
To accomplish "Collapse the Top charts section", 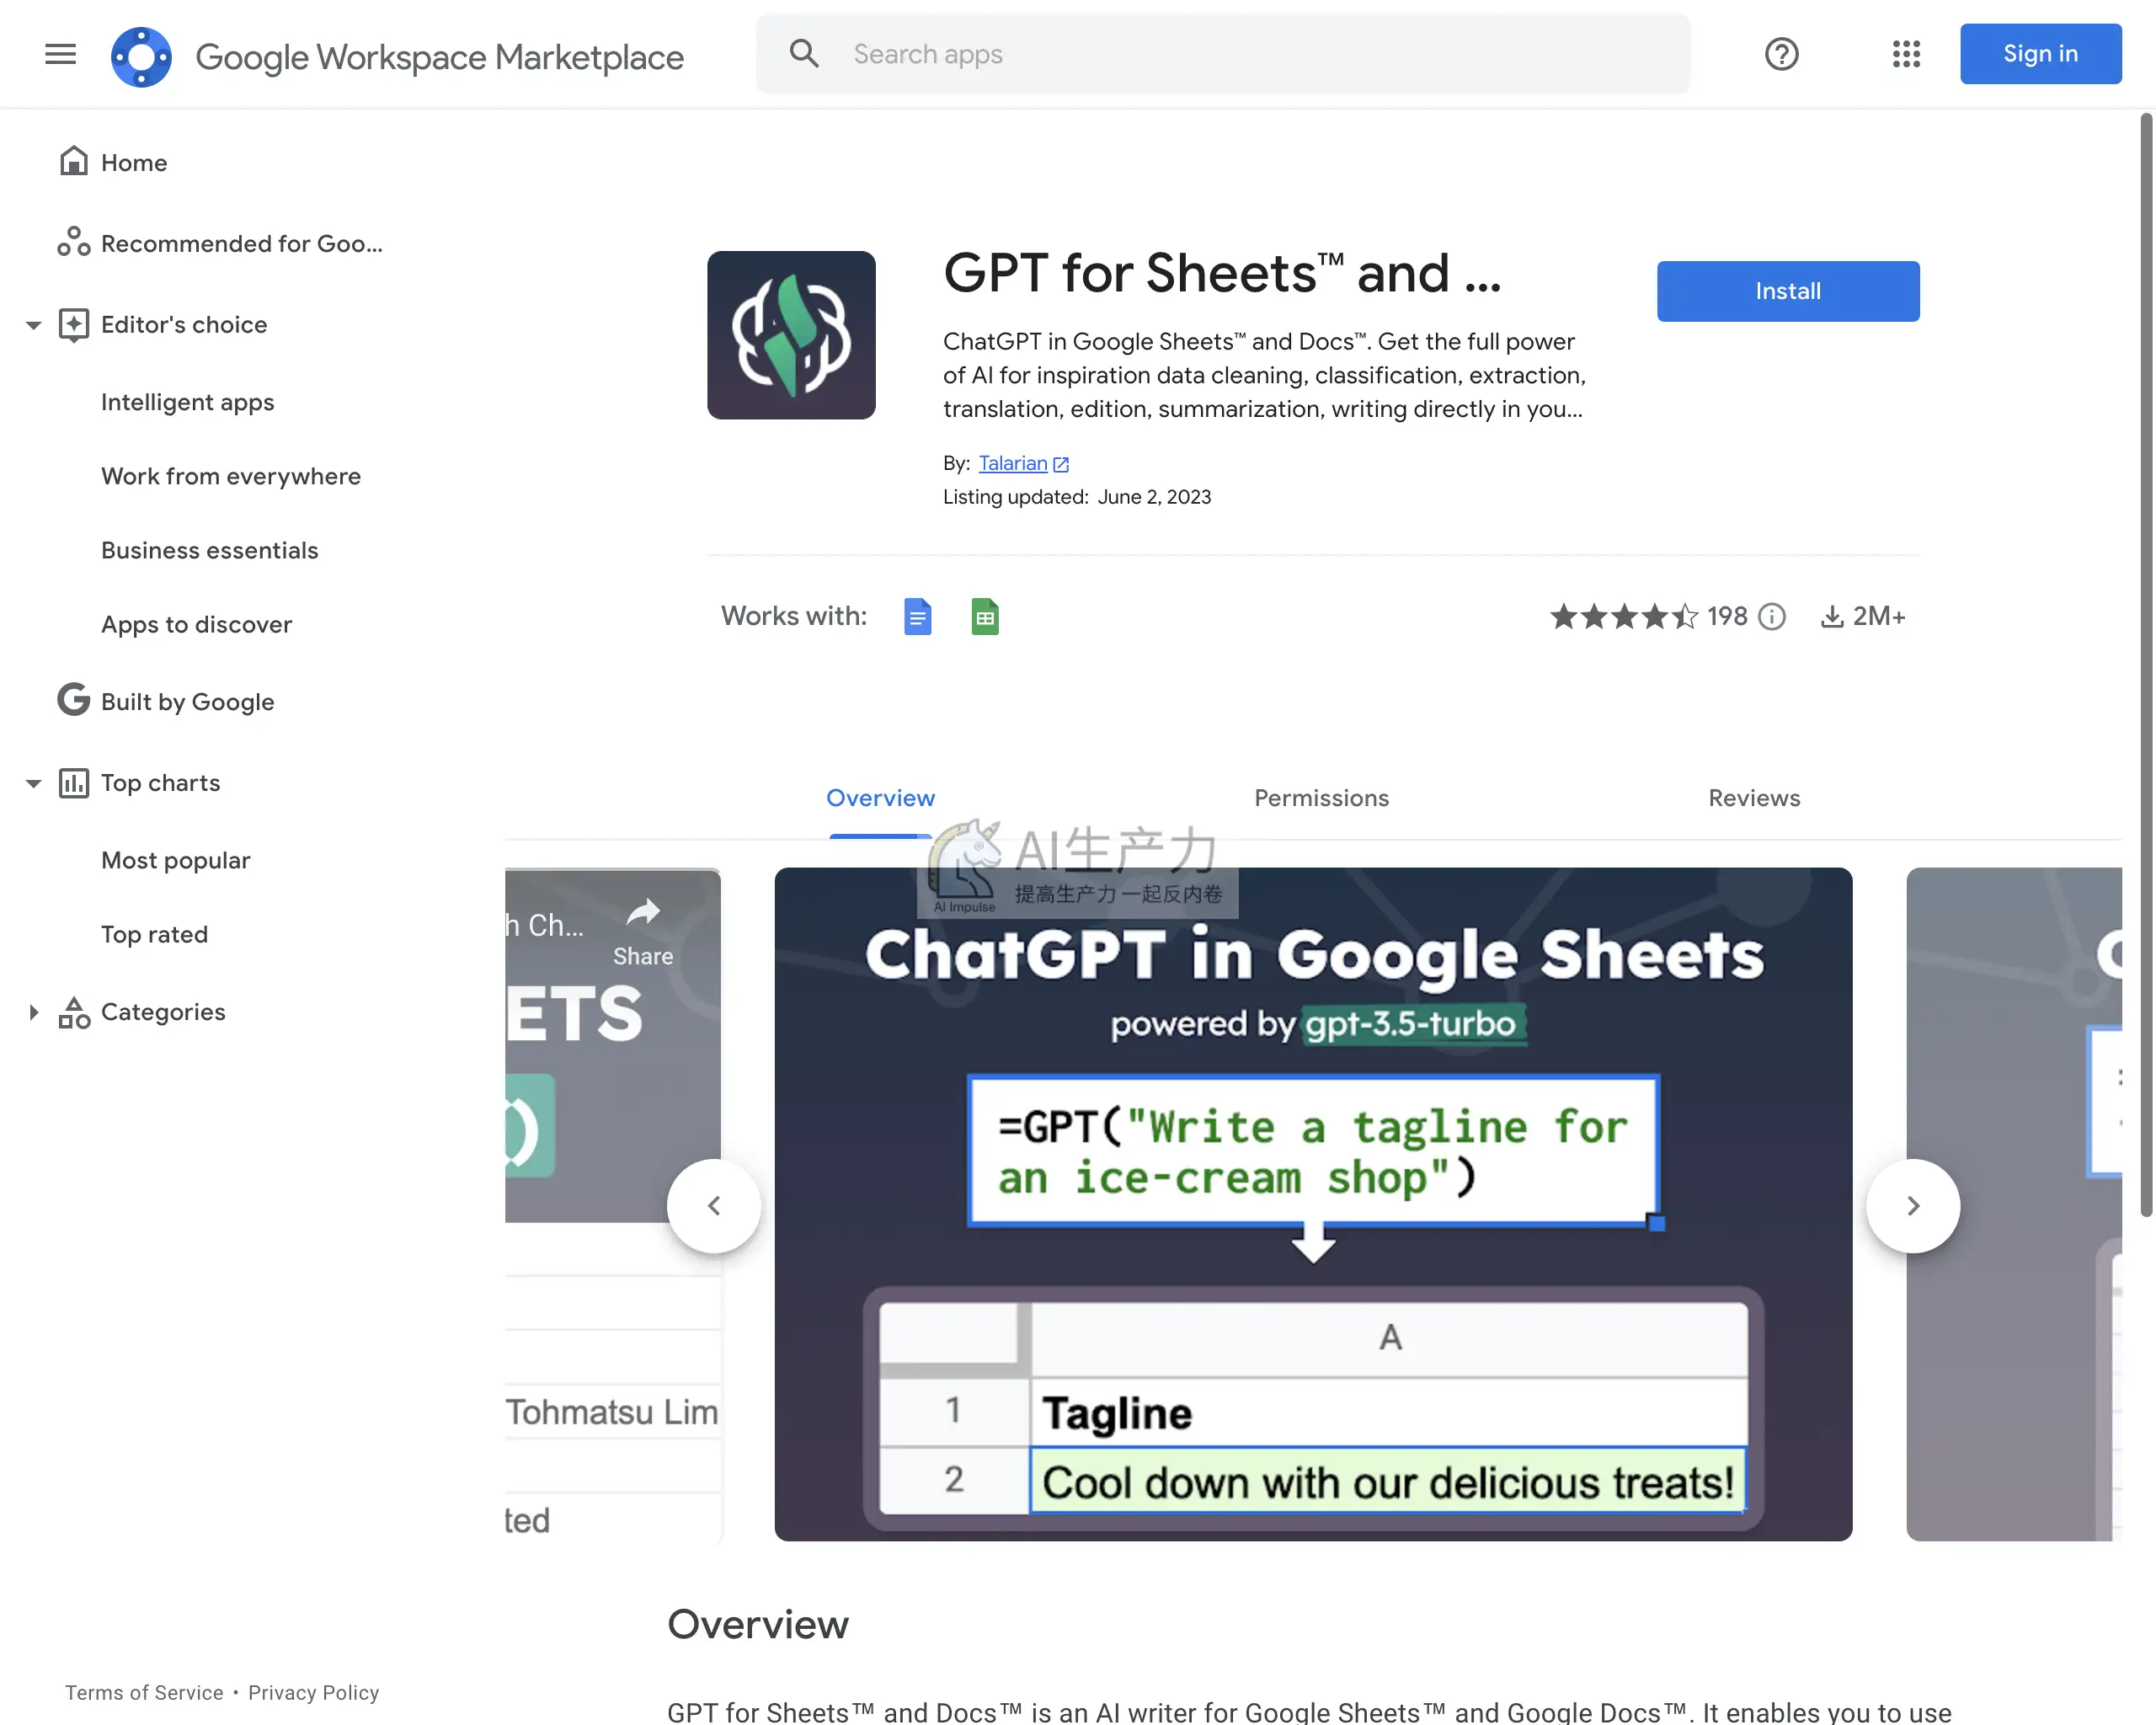I will (x=33, y=783).
